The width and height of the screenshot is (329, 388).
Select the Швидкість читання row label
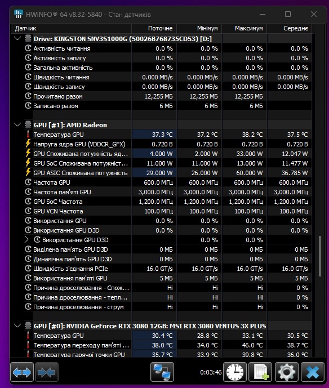point(61,77)
